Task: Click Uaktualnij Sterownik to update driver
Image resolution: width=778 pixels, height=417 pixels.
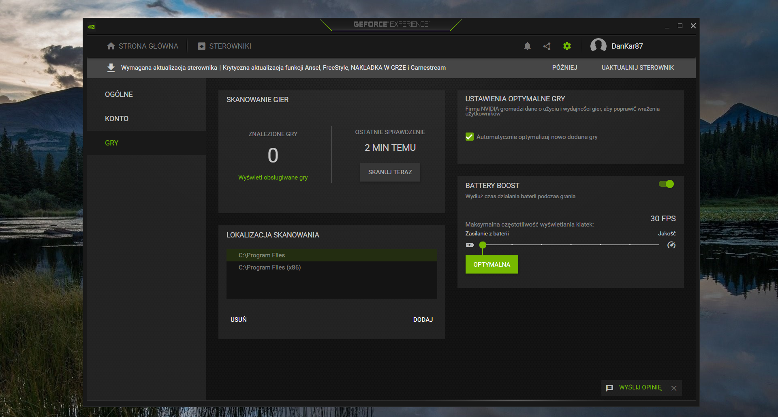Action: tap(637, 68)
